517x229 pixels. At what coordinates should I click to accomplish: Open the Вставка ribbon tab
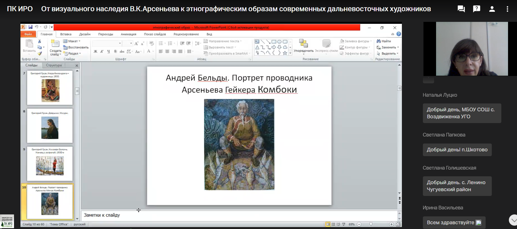pos(66,34)
